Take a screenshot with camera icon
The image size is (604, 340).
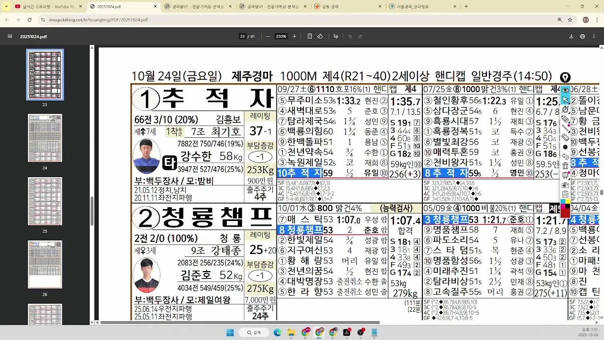click(x=565, y=185)
